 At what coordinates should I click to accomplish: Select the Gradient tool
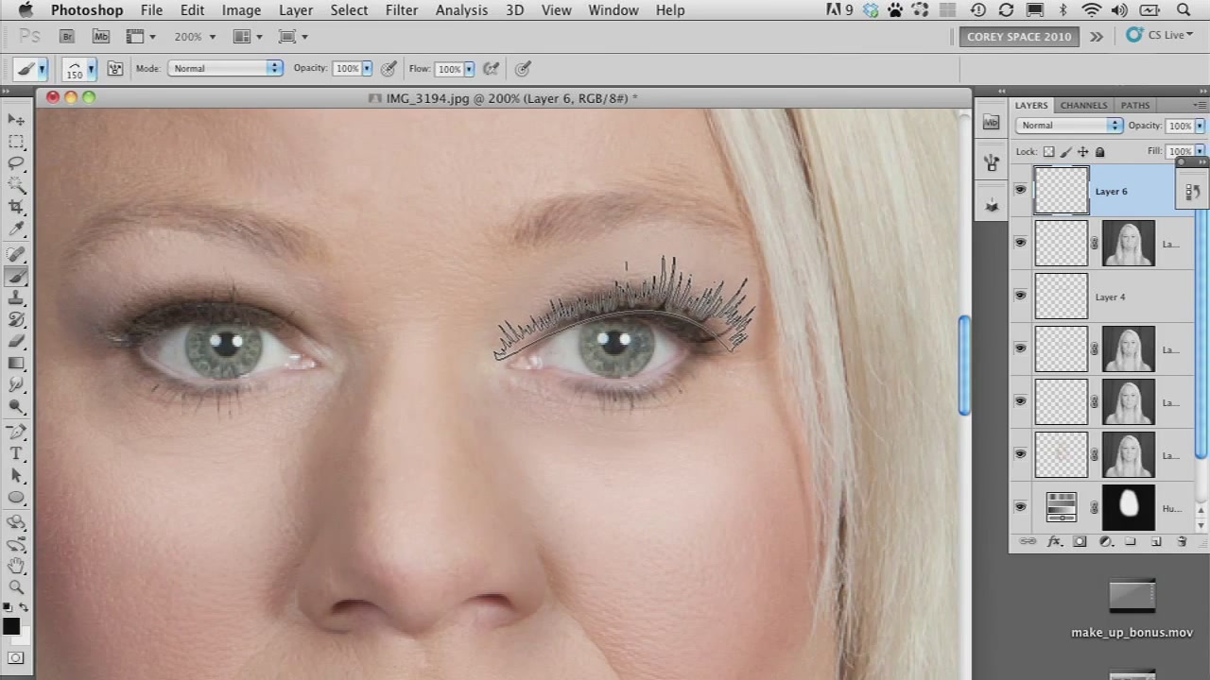(x=16, y=363)
